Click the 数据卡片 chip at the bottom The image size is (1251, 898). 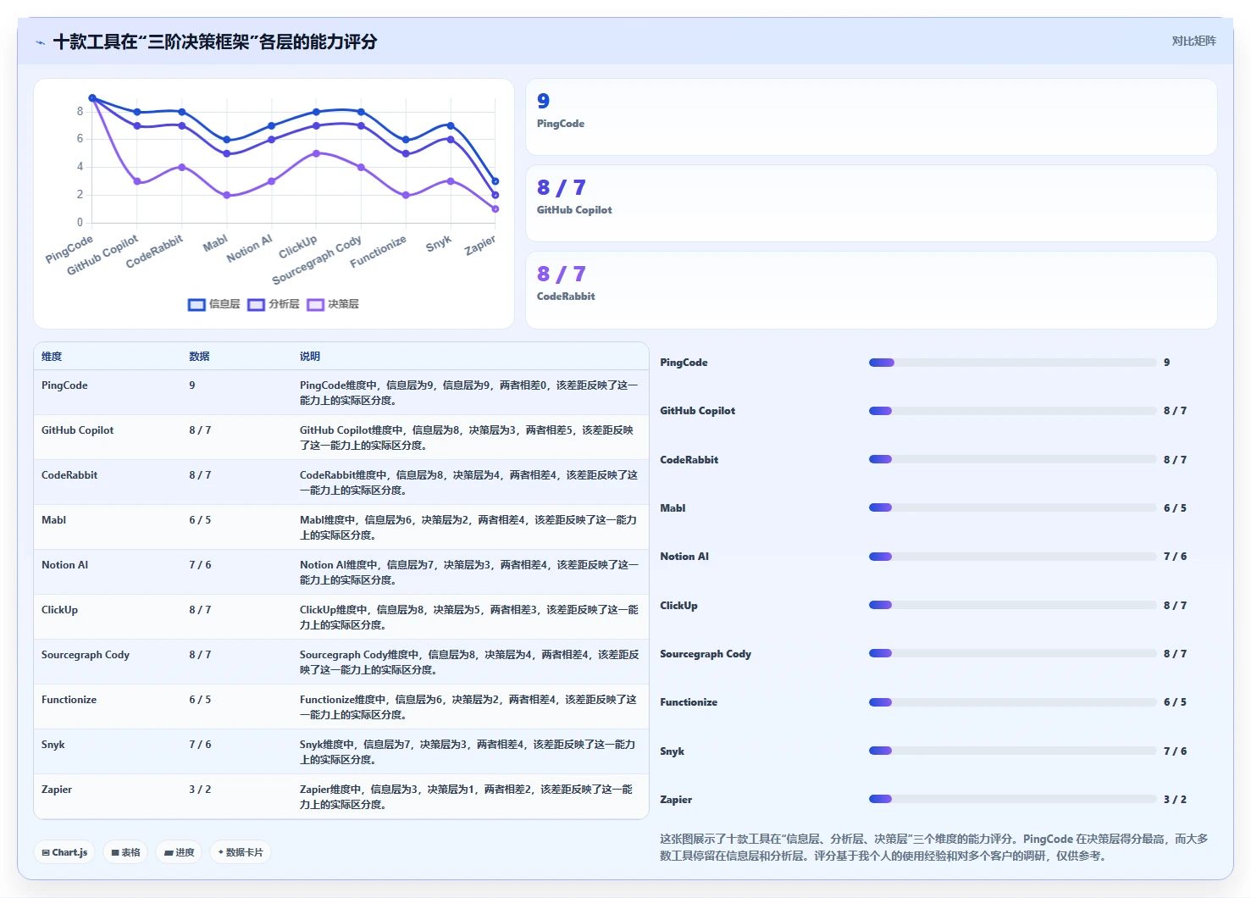coord(241,852)
